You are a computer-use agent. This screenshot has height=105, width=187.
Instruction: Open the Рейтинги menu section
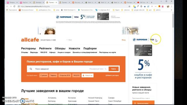pyautogui.click(x=45, y=48)
